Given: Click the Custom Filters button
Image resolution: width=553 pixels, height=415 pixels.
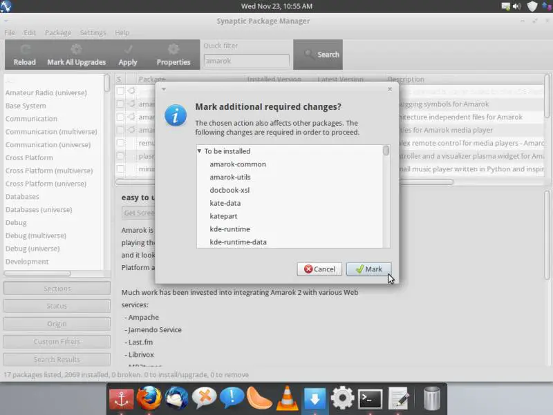Looking at the screenshot, I should point(57,342).
